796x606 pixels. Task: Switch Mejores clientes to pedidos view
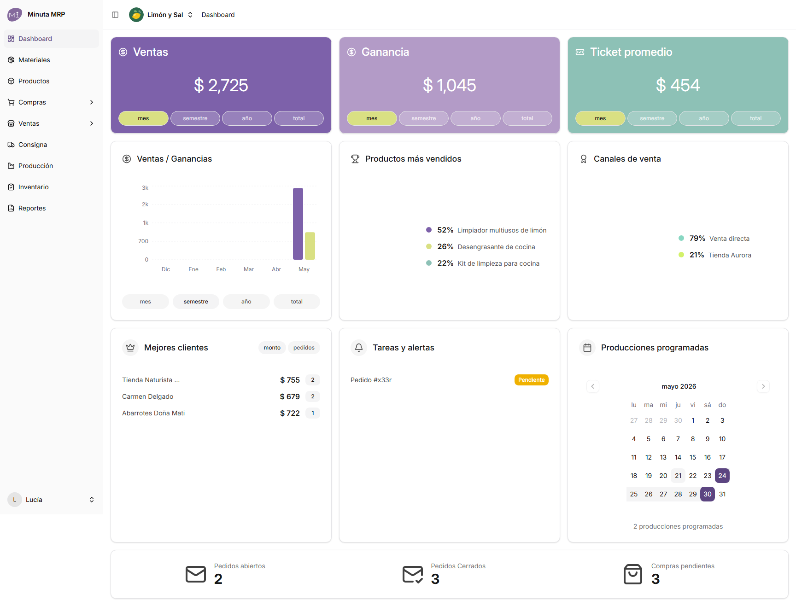[x=304, y=348]
